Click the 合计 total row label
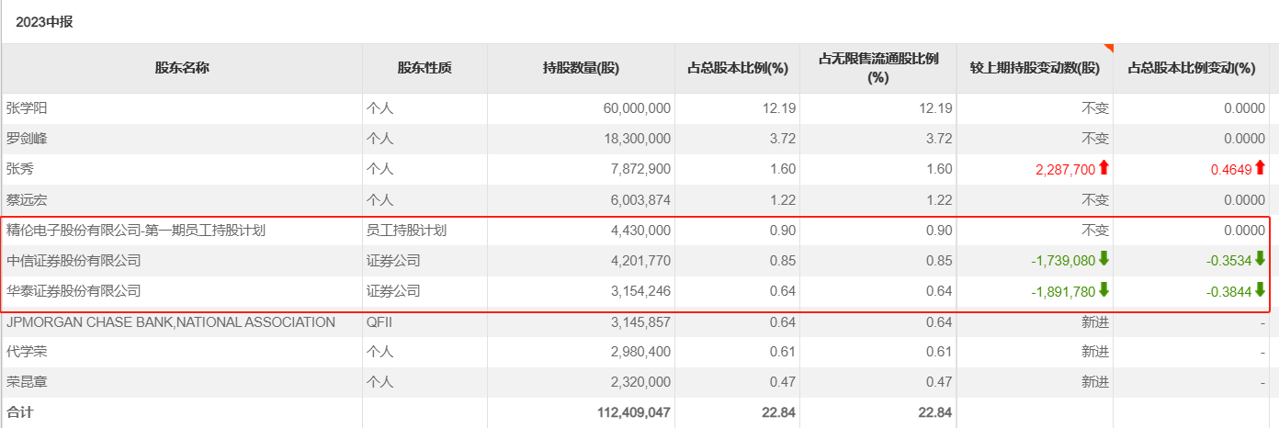This screenshot has height=428, width=1279. 18,412
